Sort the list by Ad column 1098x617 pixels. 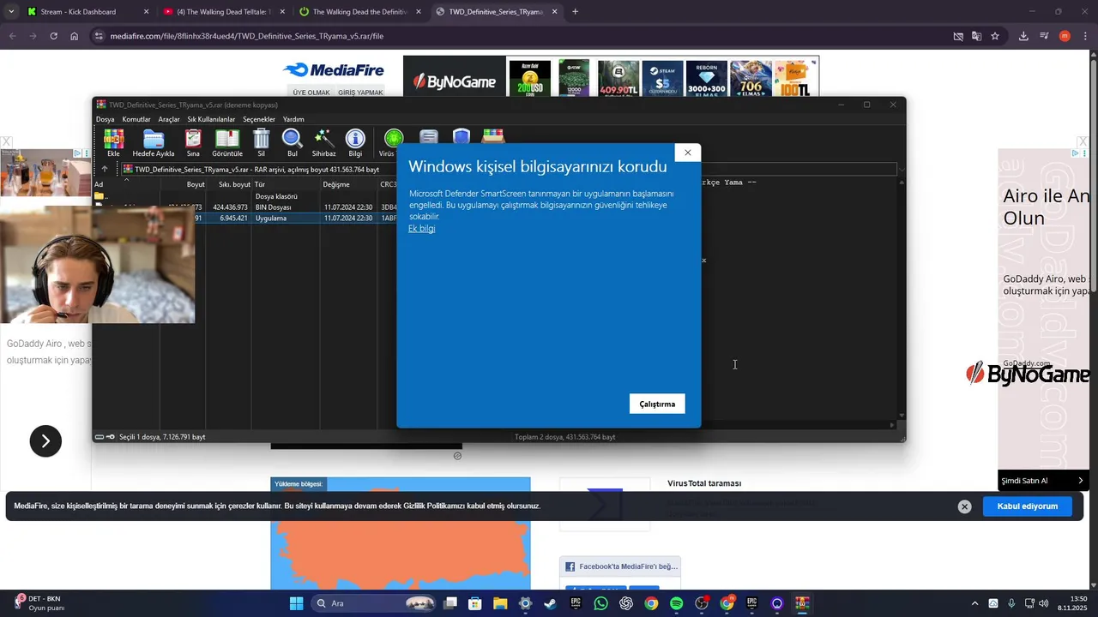(126, 184)
